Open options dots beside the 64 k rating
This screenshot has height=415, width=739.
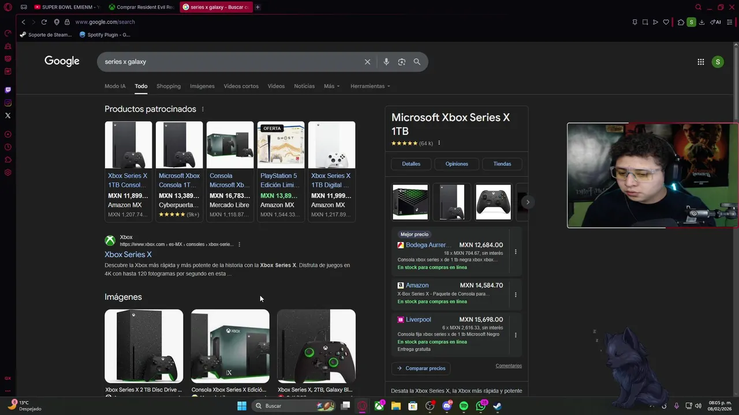pyautogui.click(x=439, y=143)
